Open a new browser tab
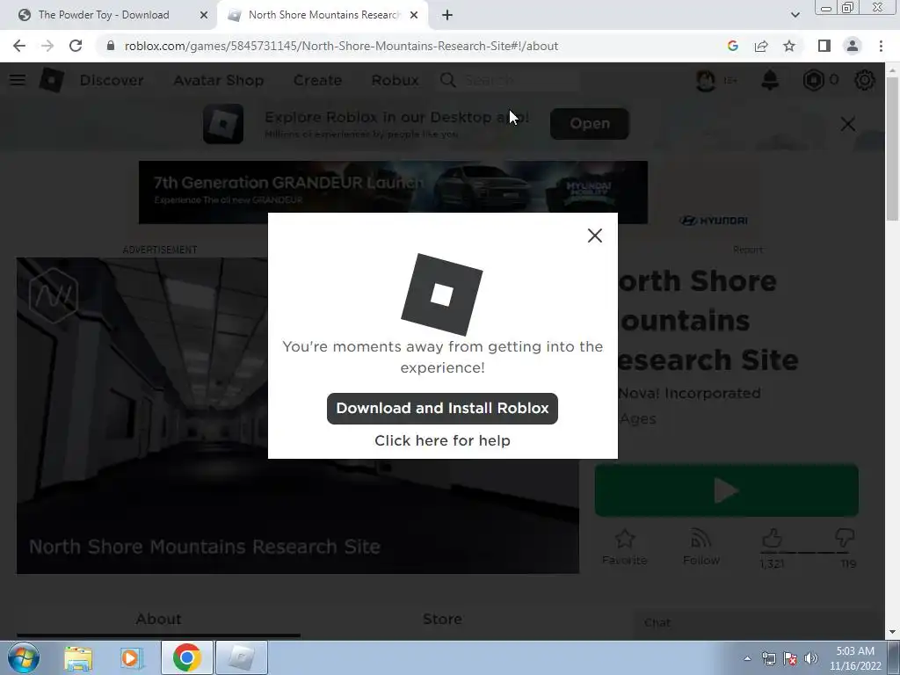900x675 pixels. (447, 15)
